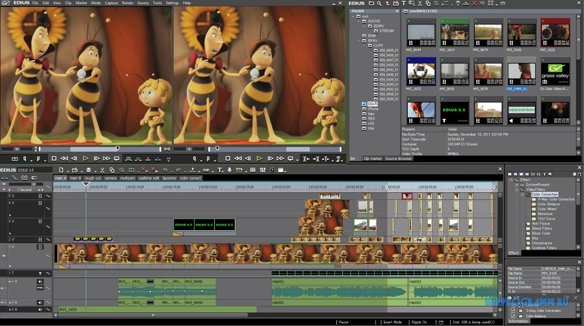Mute audio track 1 A speaker

pos(40,281)
